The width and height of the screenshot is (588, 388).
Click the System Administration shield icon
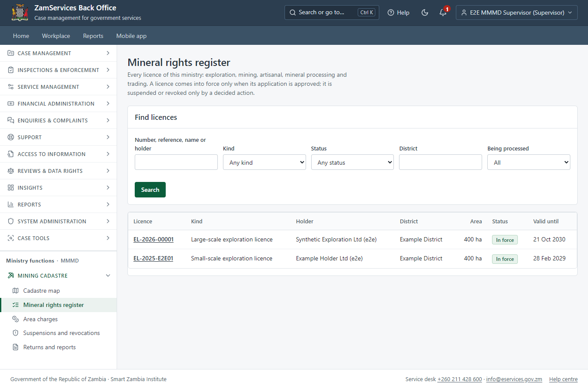pyautogui.click(x=11, y=221)
